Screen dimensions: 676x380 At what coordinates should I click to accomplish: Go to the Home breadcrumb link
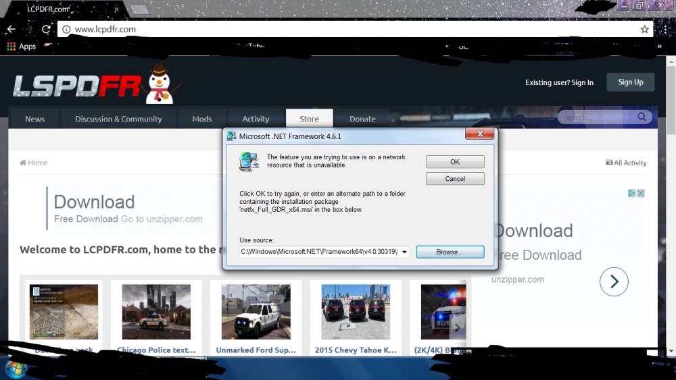(x=34, y=163)
